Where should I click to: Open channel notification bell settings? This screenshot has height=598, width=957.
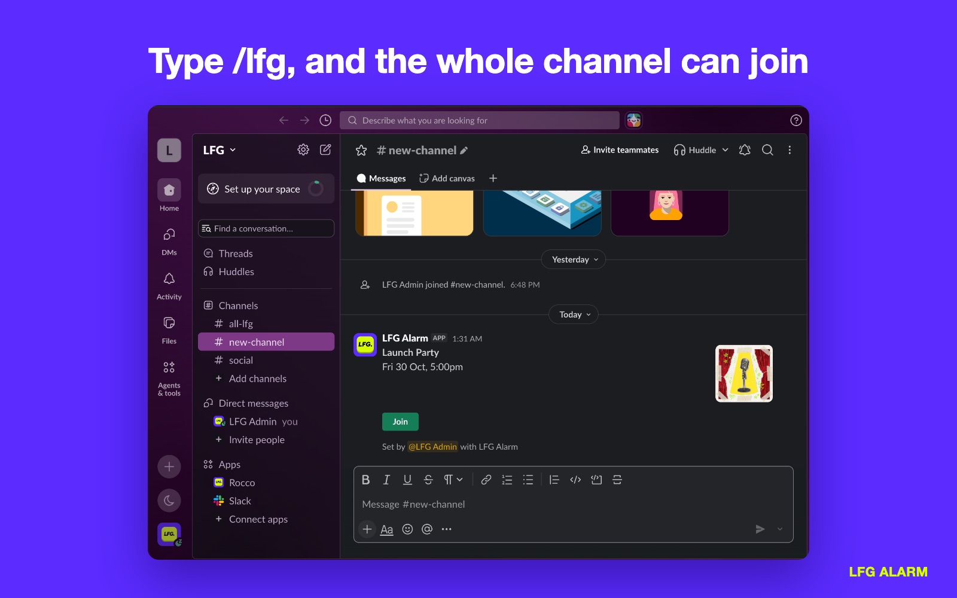coord(745,150)
